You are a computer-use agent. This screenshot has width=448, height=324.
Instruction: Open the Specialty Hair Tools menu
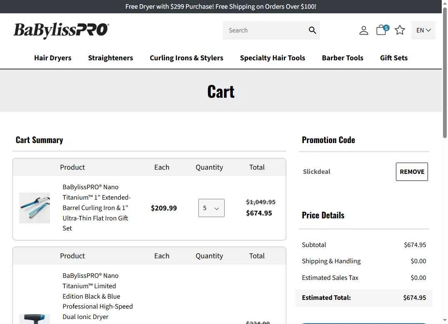coord(273,58)
